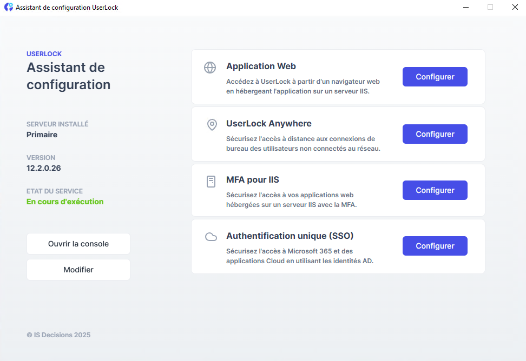
Task: Click the USERLOCK label above the title
Action: [44, 54]
